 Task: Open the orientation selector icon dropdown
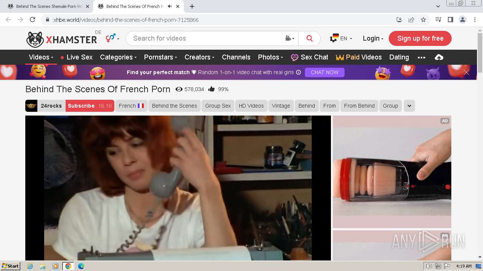click(112, 38)
